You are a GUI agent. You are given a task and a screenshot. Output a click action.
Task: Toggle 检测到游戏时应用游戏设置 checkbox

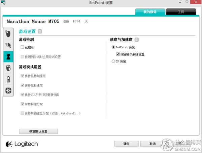pyautogui.click(x=22, y=57)
